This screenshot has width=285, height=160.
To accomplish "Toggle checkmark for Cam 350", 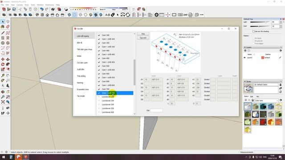I will tap(99, 43).
